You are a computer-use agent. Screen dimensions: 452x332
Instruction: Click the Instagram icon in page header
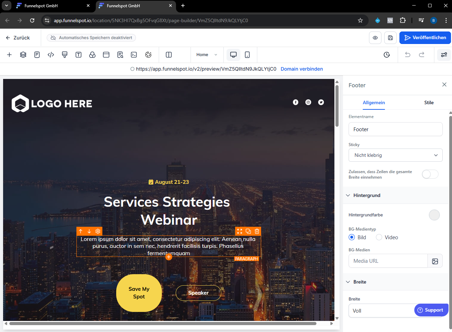tap(308, 102)
